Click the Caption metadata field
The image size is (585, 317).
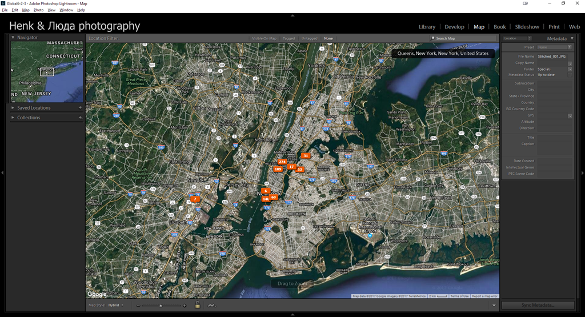(555, 148)
